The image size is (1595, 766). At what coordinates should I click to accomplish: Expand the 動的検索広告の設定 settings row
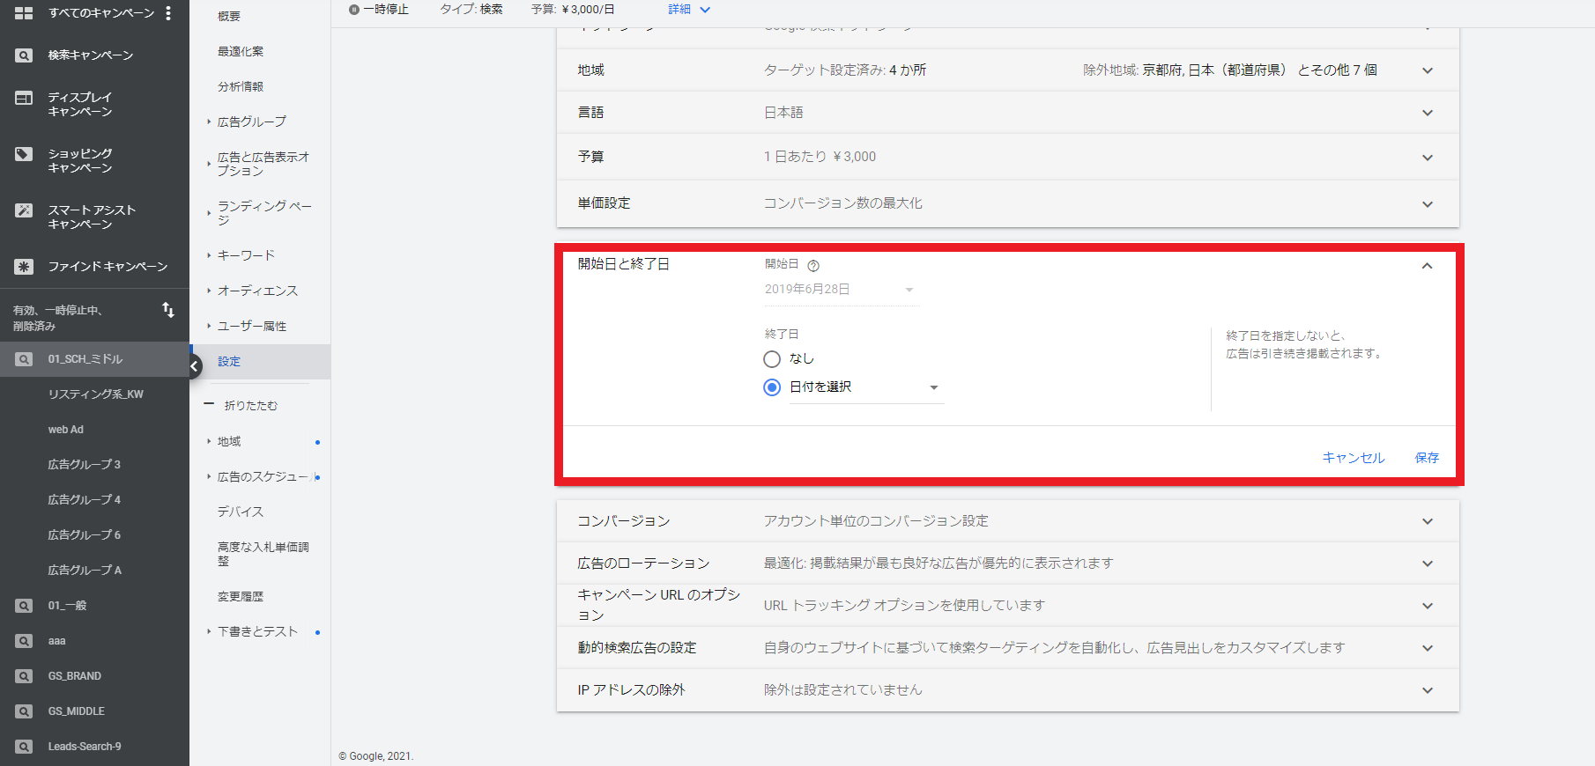[1007, 648]
